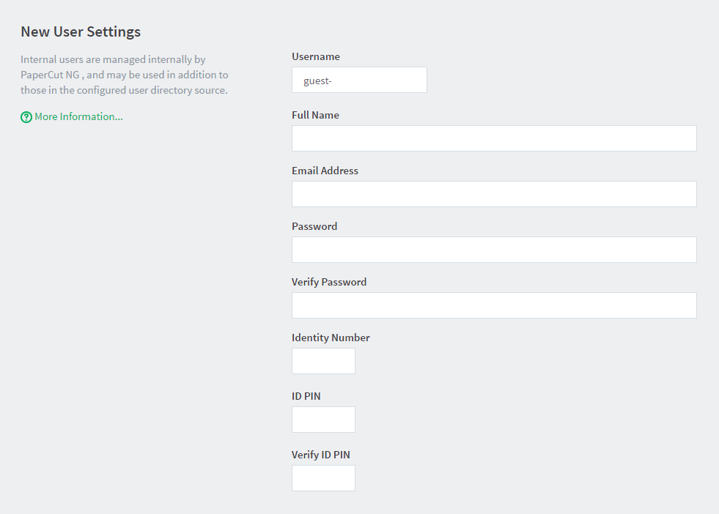Click the Password label text
This screenshot has width=719, height=514.
coord(314,226)
